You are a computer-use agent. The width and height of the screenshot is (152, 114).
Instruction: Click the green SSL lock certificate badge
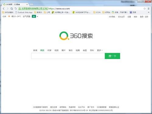(x=33, y=9)
